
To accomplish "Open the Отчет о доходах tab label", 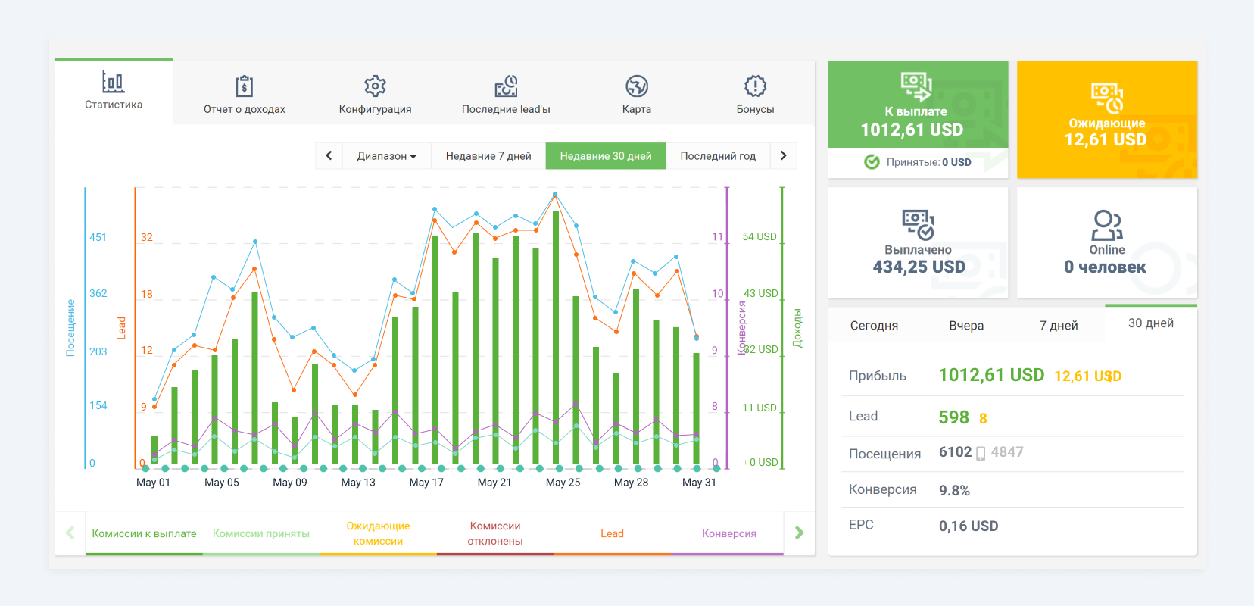I will [x=245, y=109].
